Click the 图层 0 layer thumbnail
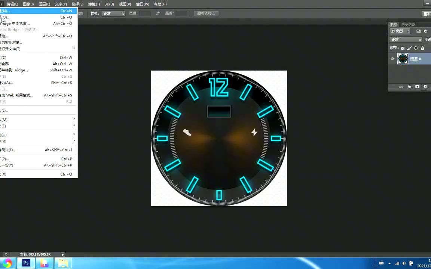The width and height of the screenshot is (431, 269). [x=403, y=58]
